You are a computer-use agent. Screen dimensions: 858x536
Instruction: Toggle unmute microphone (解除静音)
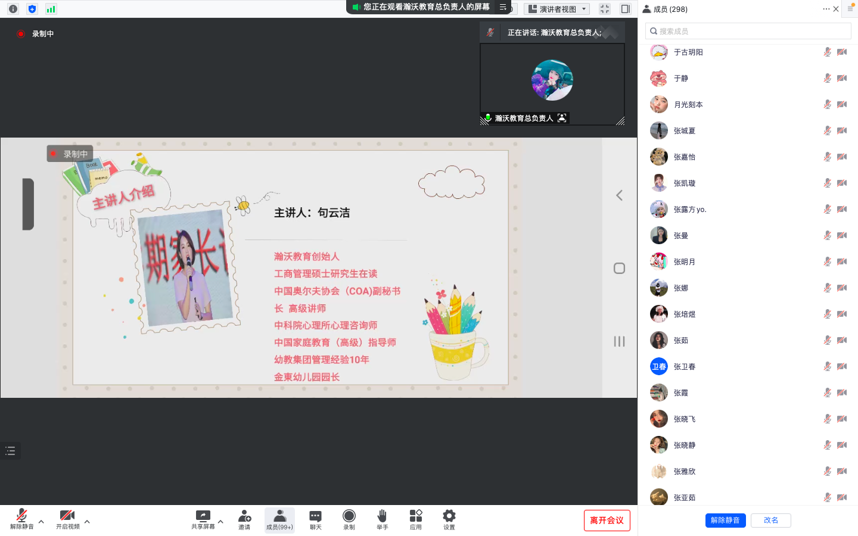[x=21, y=519]
